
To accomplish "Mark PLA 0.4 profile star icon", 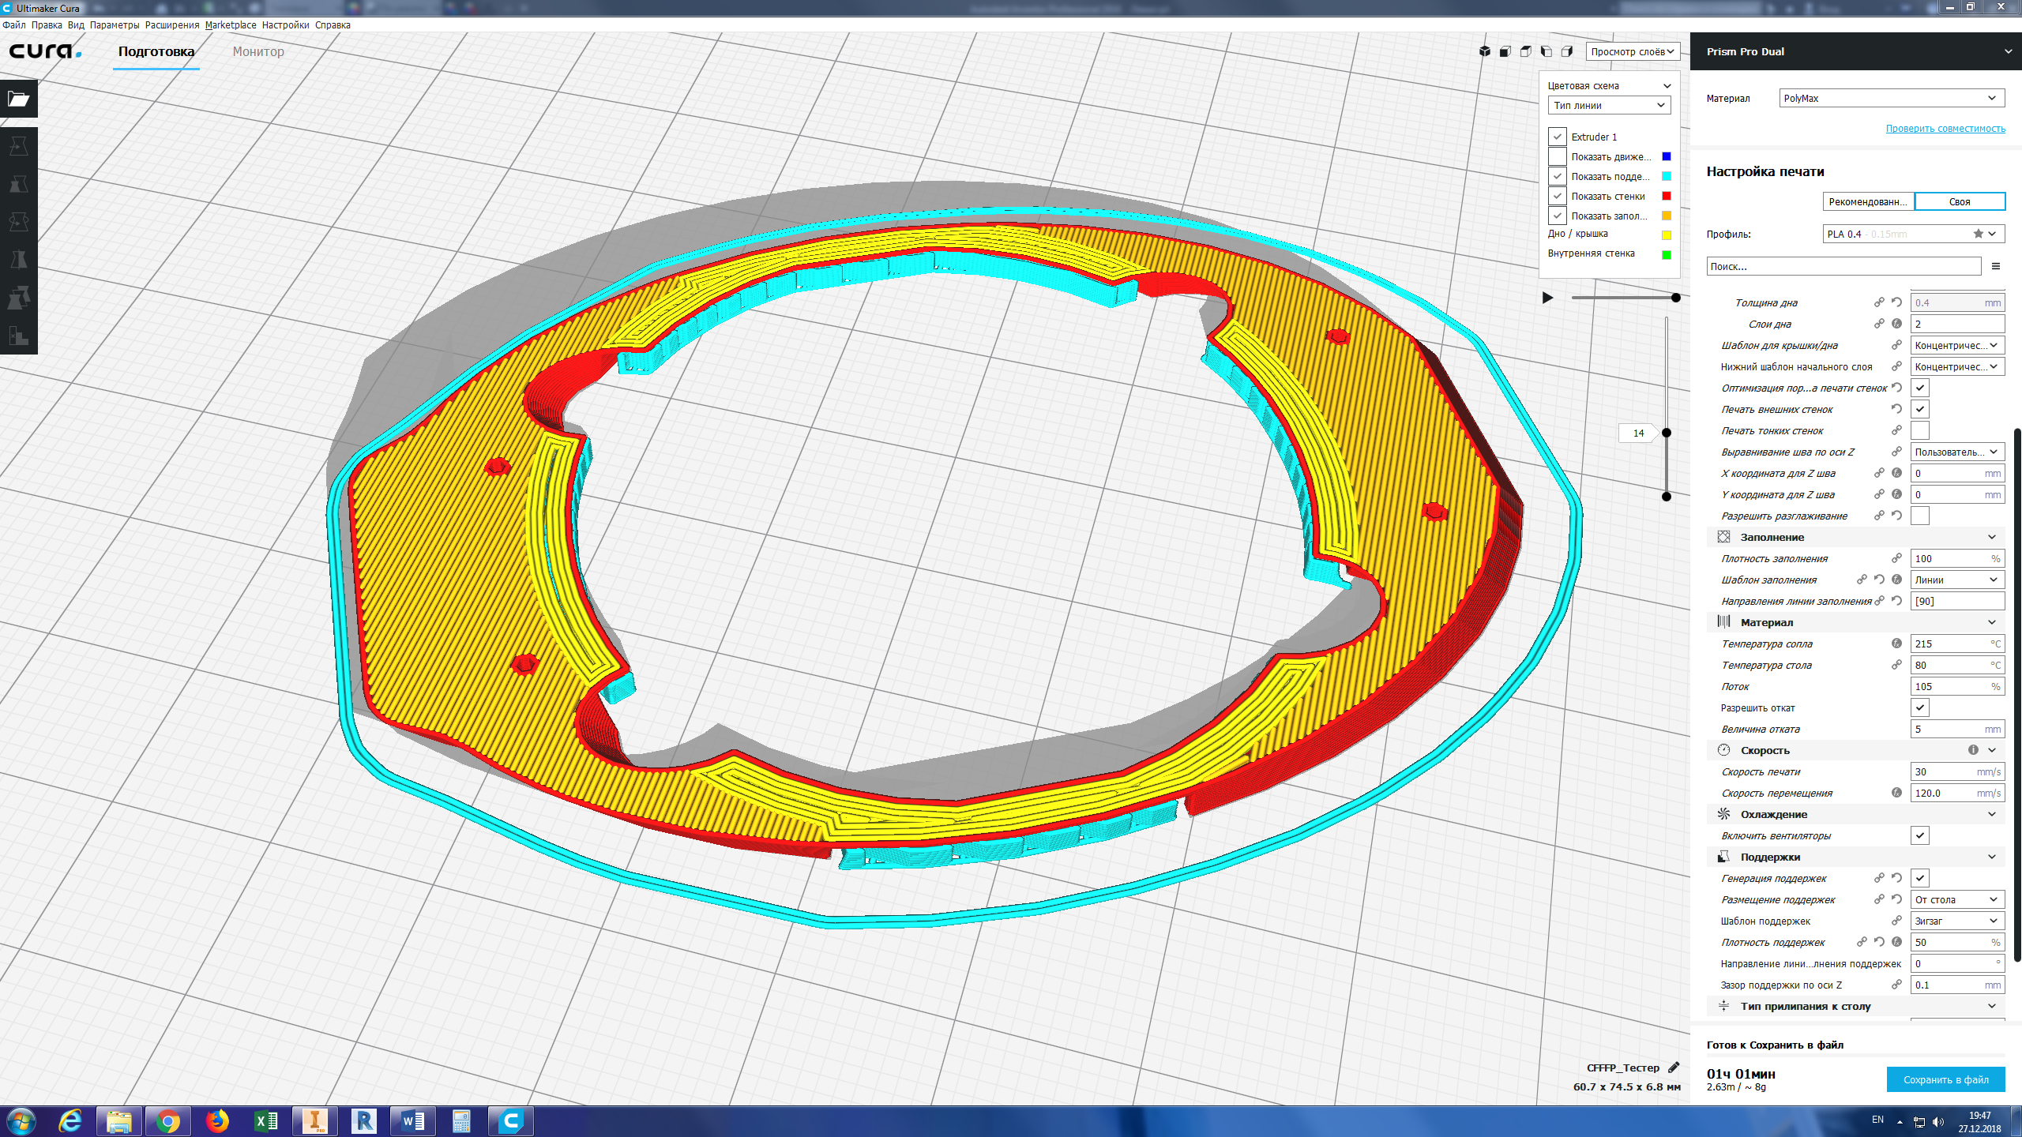I will pyautogui.click(x=1978, y=234).
